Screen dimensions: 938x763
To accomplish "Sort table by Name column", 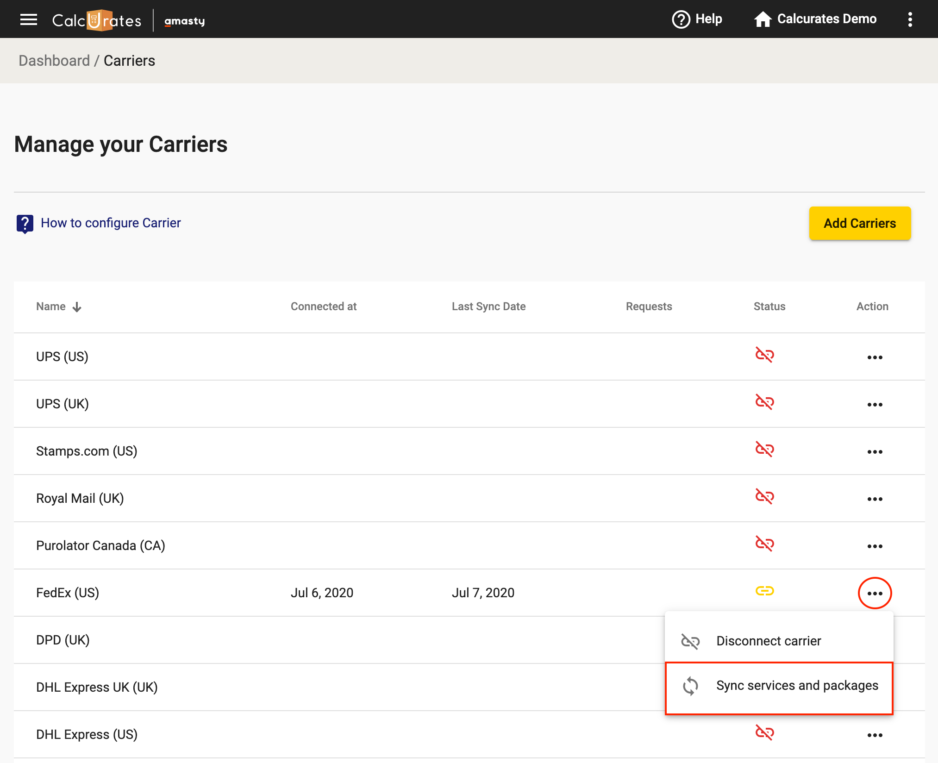I will click(51, 306).
